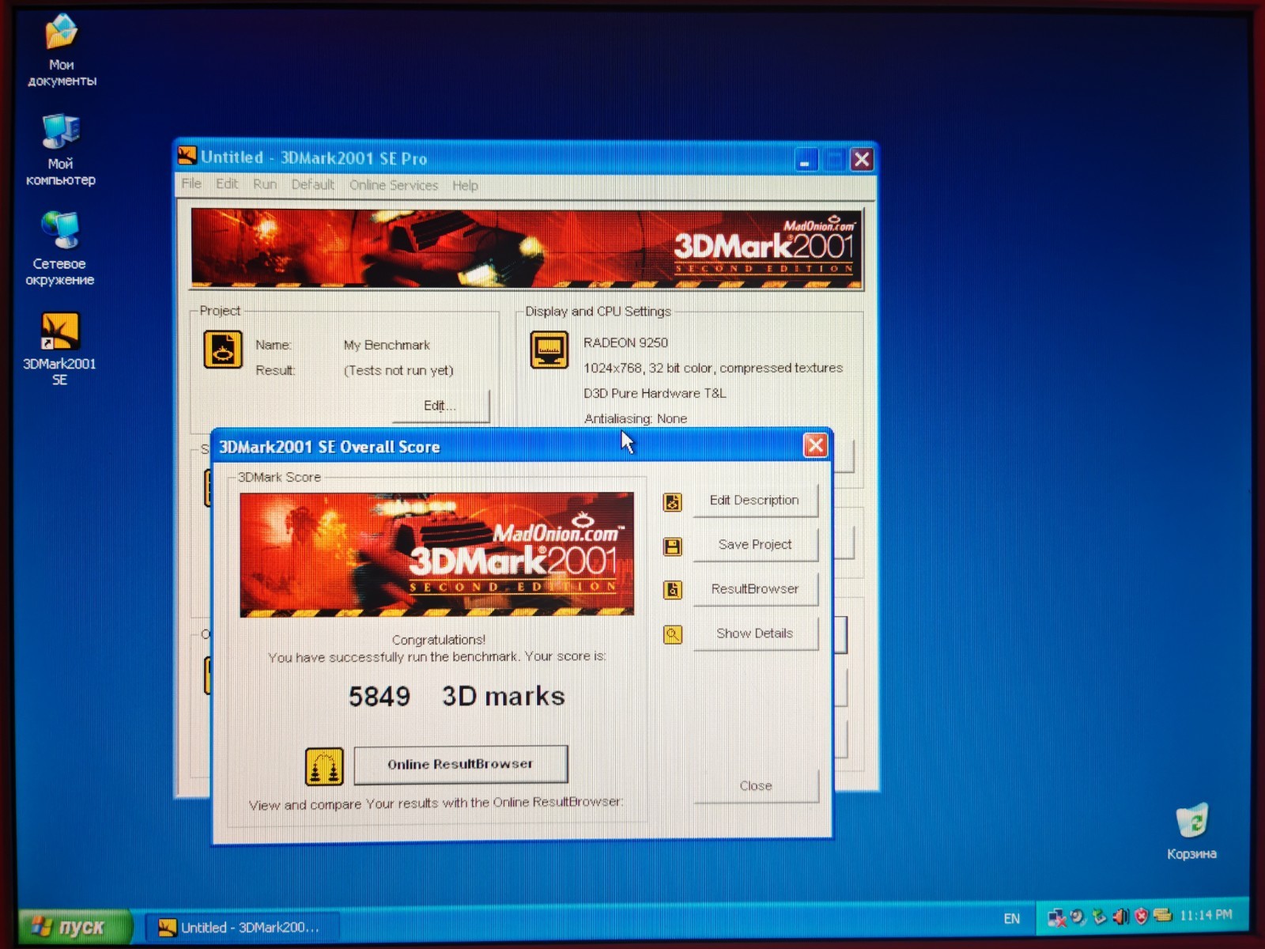Screen dimensions: 1265x949
Task: Select the Мои документы desktop icon
Action: 62,50
